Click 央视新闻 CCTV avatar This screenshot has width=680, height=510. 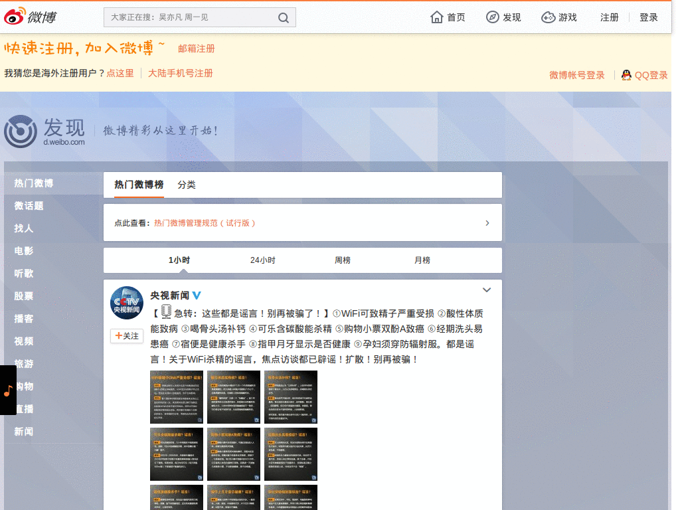point(127,303)
